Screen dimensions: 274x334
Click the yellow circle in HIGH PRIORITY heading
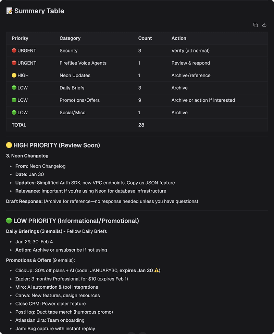(x=9, y=145)
